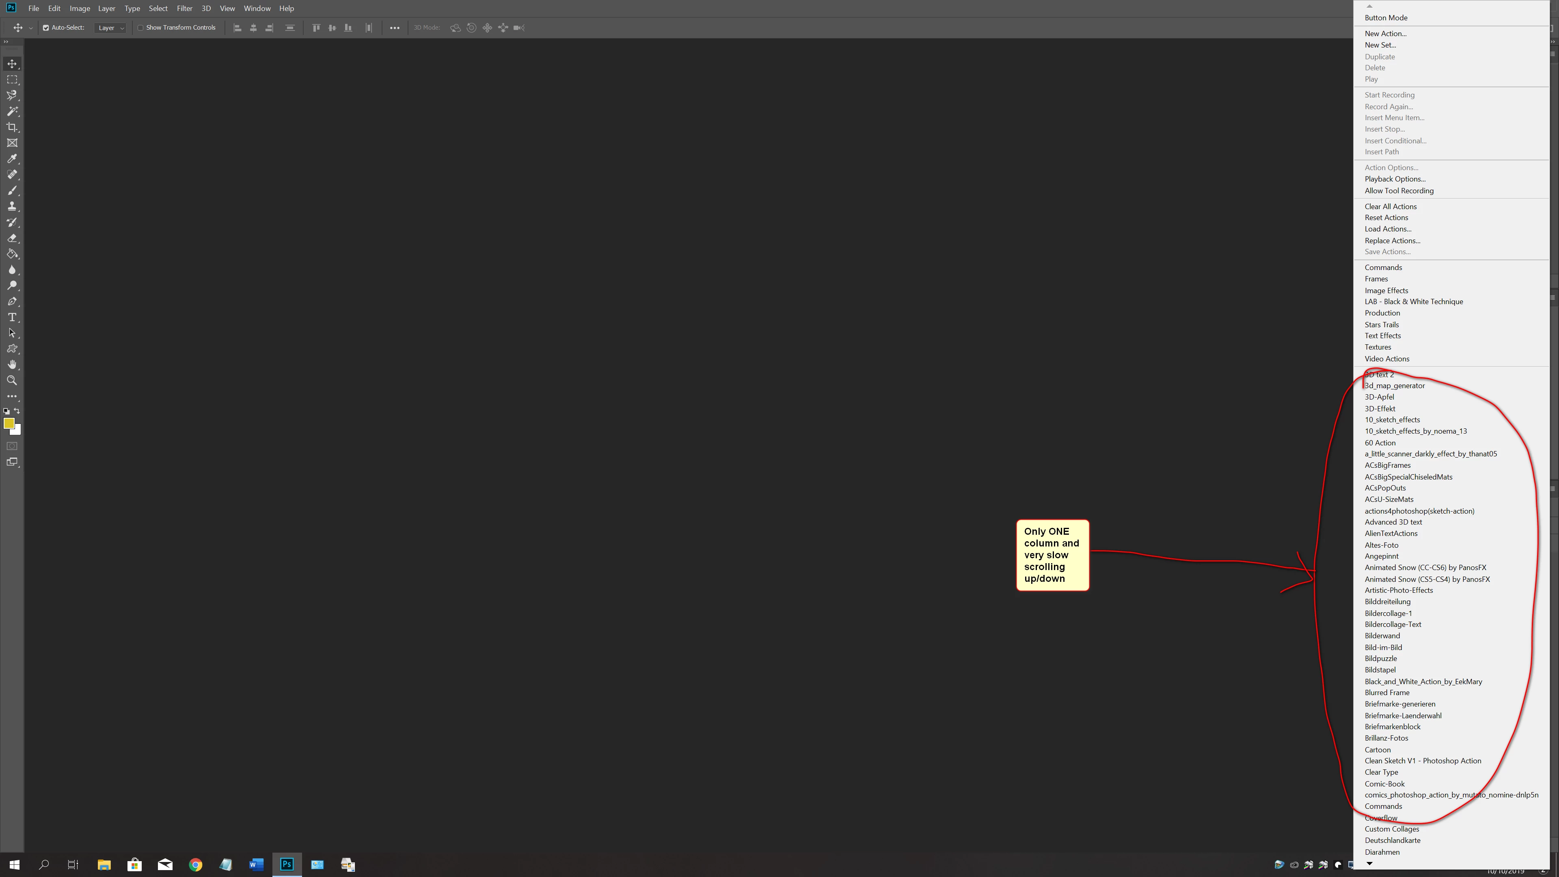Select the Crop tool
The image size is (1559, 877).
(12, 127)
